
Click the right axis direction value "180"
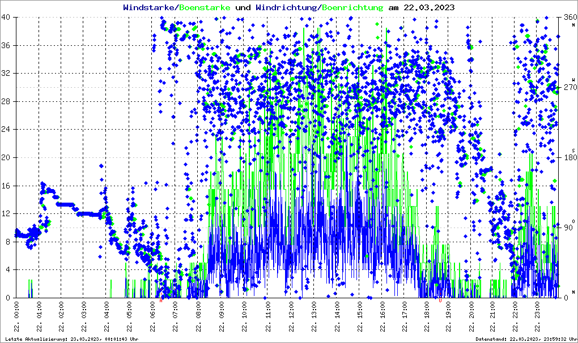570,157
